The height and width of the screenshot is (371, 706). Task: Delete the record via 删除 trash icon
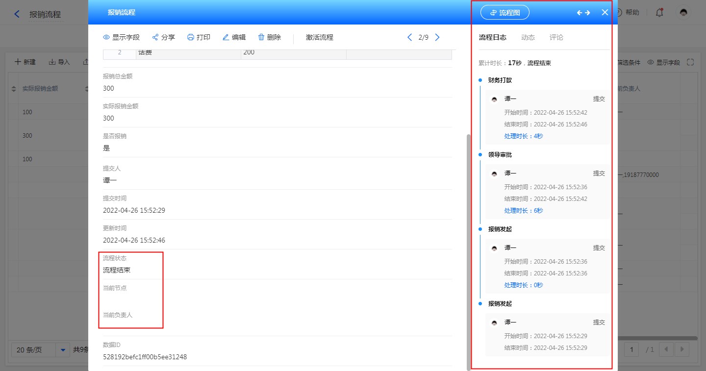(261, 37)
